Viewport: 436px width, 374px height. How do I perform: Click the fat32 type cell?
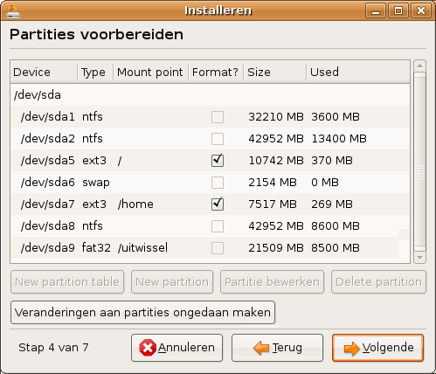96,248
